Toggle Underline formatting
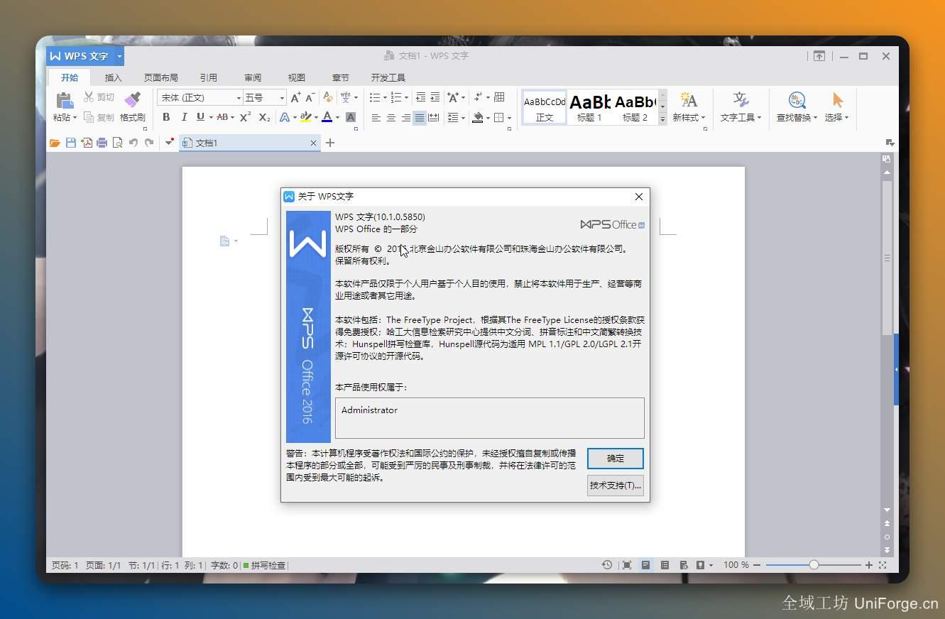 click(x=200, y=117)
